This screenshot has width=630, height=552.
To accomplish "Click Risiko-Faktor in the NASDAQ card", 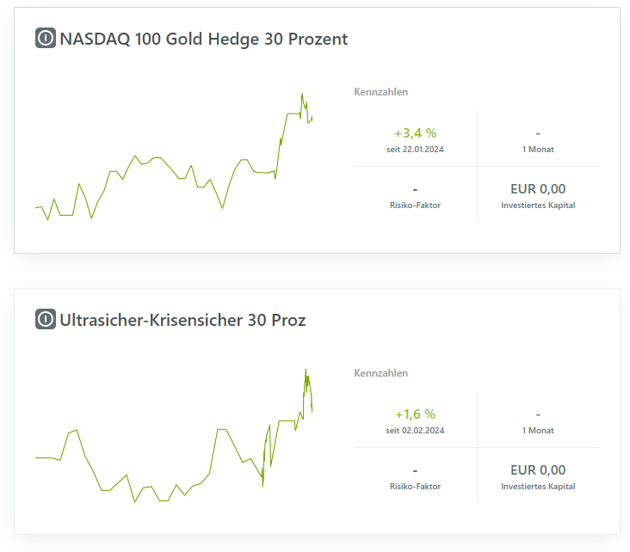I will (416, 205).
